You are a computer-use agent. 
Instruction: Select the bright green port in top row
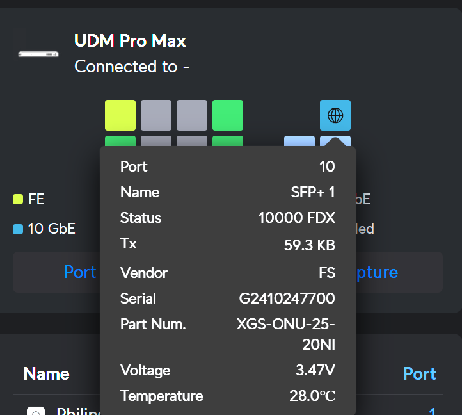pyautogui.click(x=228, y=115)
